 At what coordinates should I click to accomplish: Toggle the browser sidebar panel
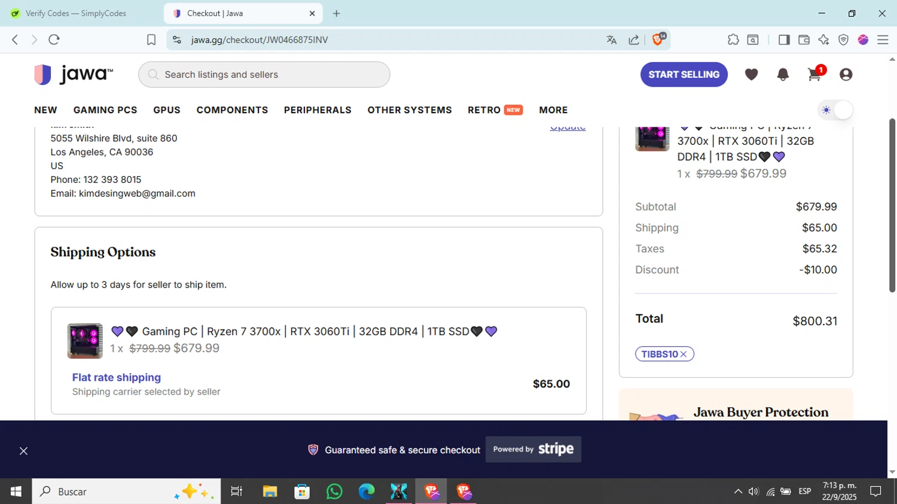[784, 39]
